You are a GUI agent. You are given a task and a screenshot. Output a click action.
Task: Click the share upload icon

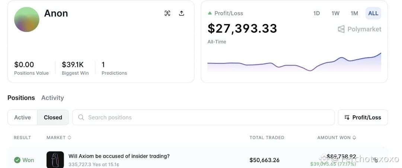(182, 13)
